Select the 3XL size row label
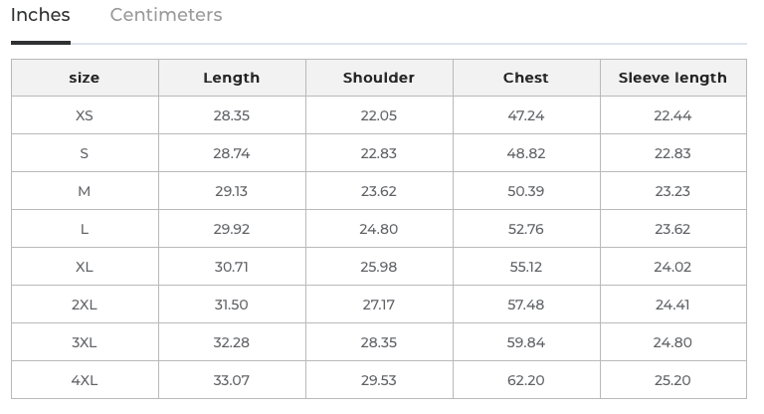 point(85,342)
